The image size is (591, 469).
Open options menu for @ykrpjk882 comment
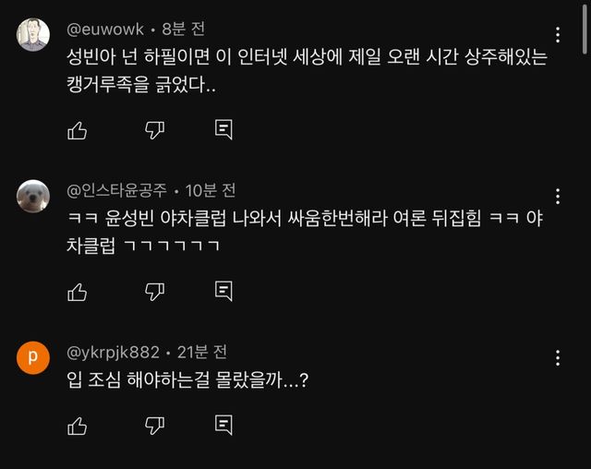tap(558, 357)
